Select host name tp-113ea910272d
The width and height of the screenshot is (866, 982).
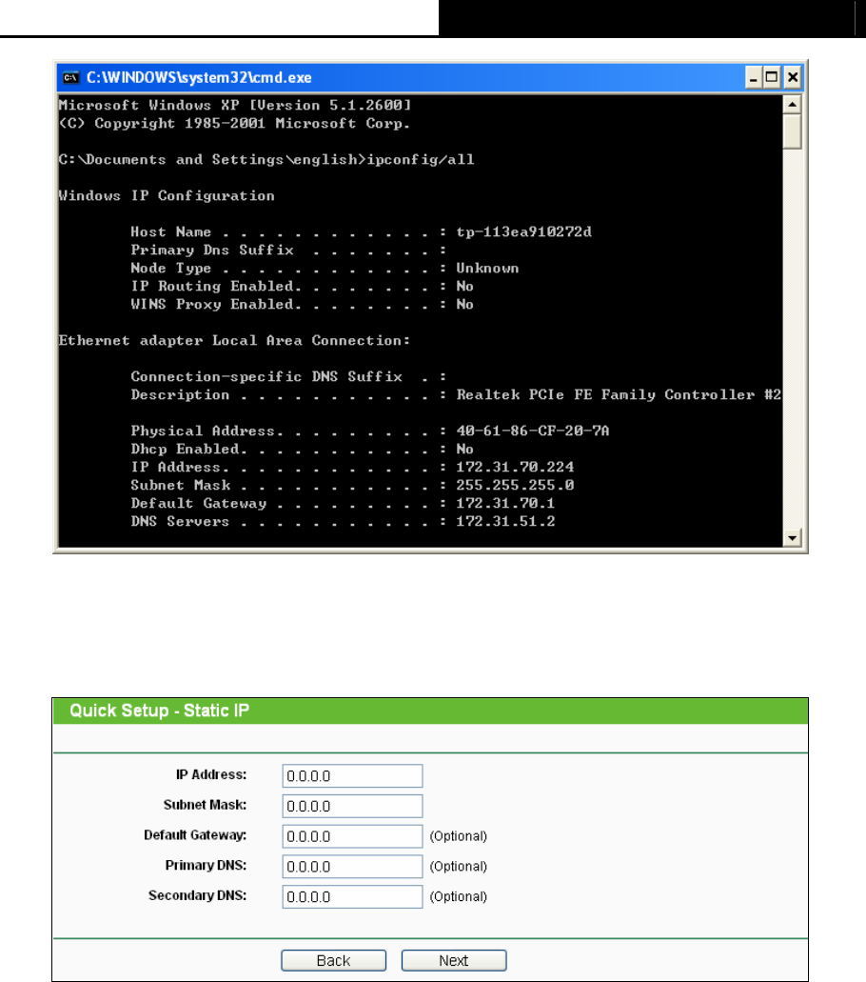pyautogui.click(x=523, y=231)
